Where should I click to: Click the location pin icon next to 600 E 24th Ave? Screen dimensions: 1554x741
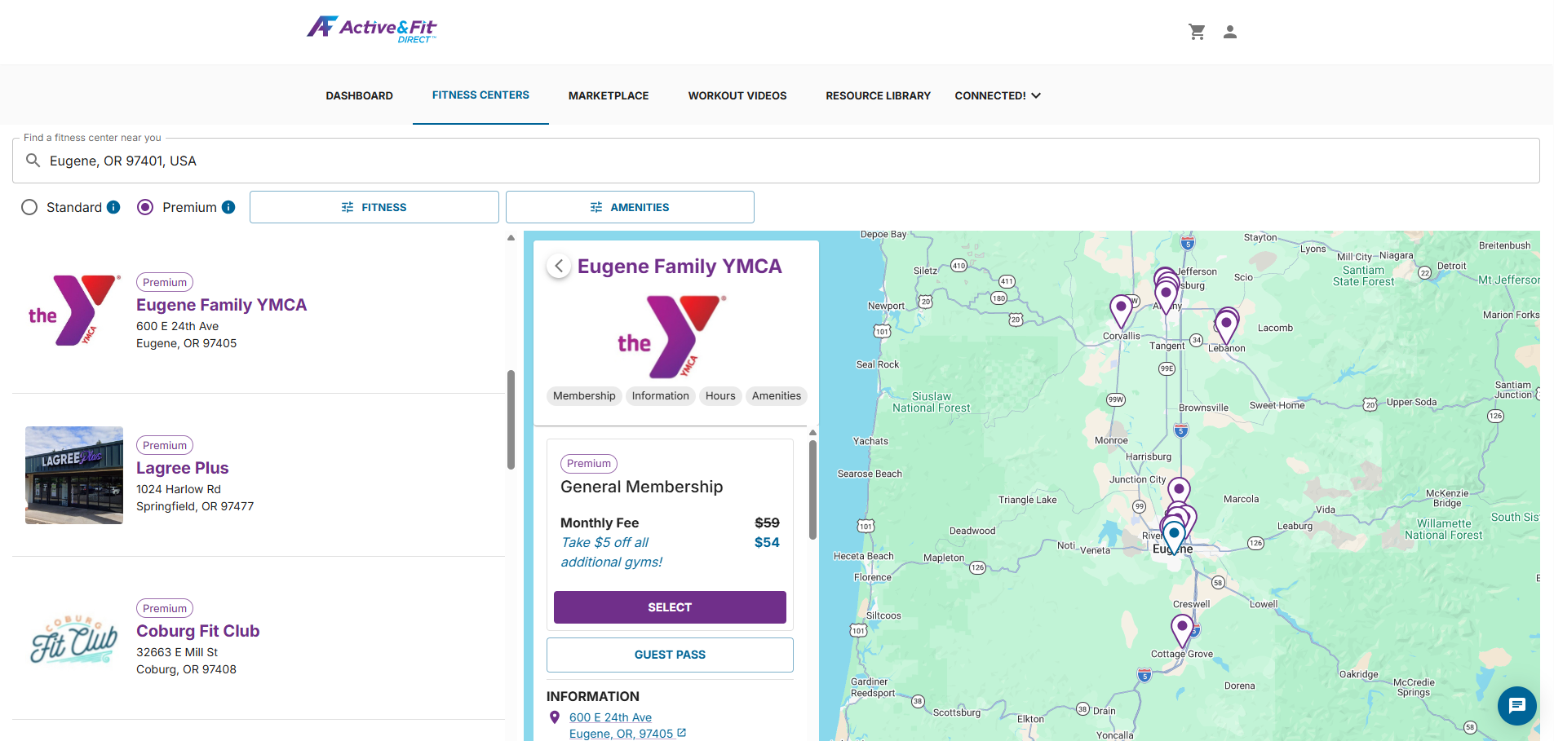(555, 717)
